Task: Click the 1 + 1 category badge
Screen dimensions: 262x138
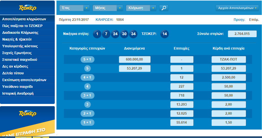Action: pos(87,123)
